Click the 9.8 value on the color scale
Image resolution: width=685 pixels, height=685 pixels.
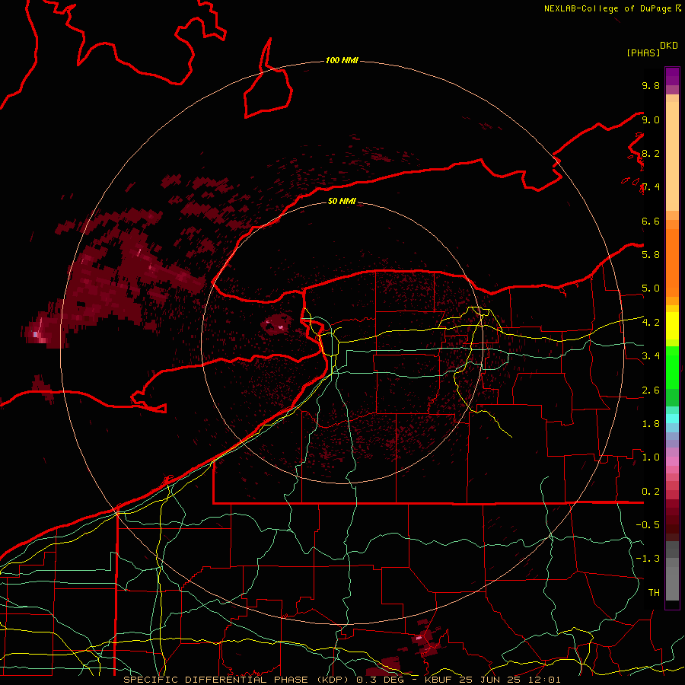tap(651, 85)
